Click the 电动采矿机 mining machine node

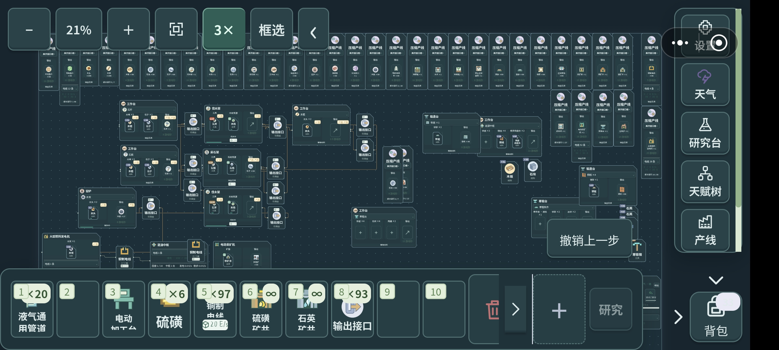242,255
